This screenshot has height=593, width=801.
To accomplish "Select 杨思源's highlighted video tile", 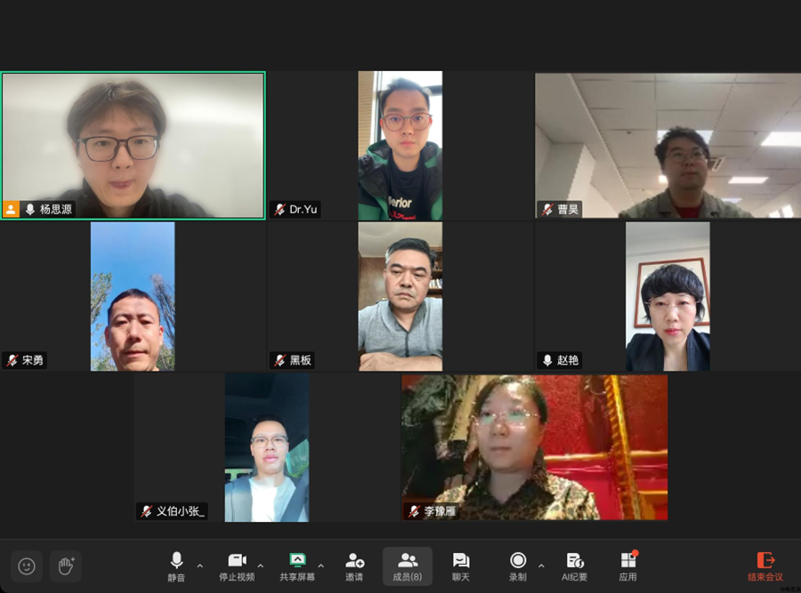I will [x=133, y=146].
